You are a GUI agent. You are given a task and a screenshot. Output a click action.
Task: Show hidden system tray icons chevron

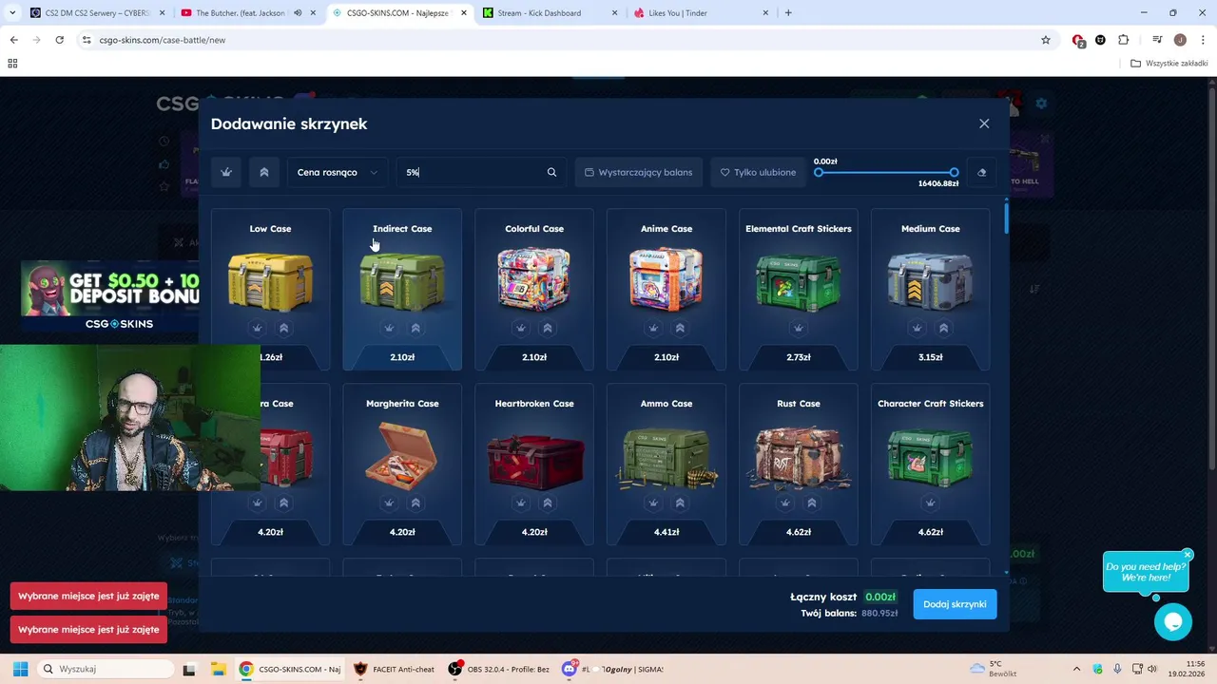[1076, 669]
